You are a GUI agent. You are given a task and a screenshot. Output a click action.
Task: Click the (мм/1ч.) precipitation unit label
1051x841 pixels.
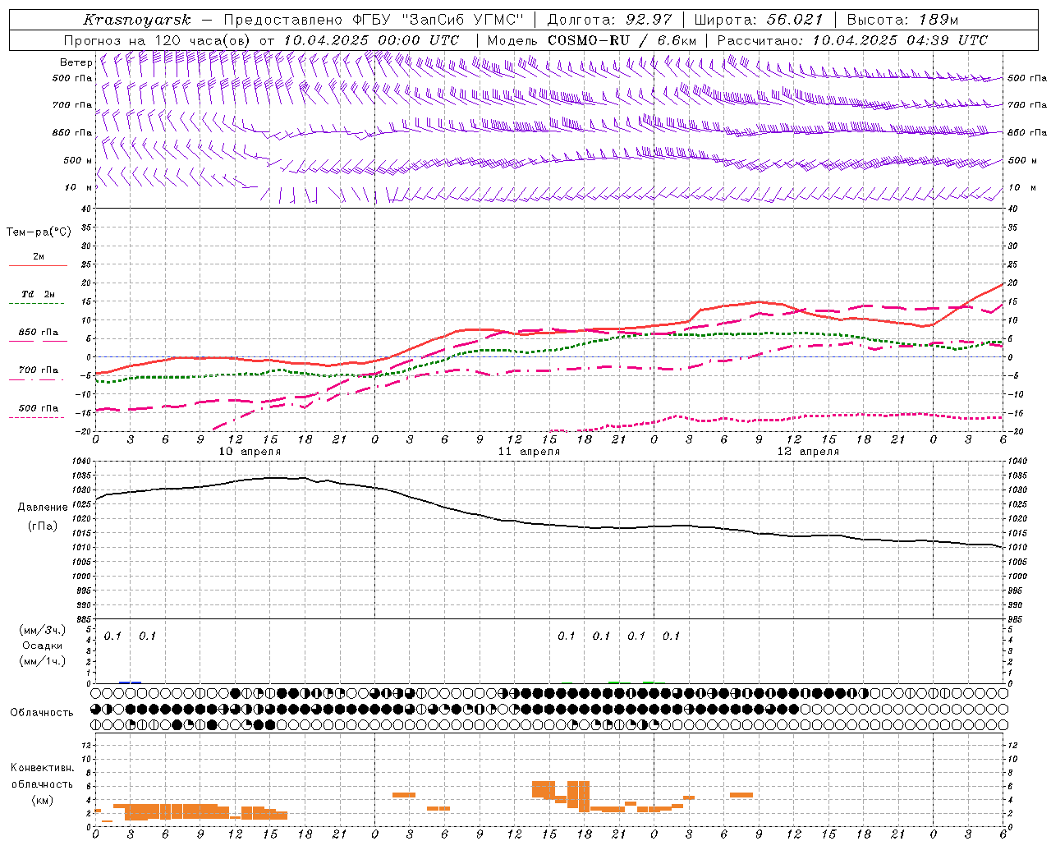[x=43, y=661]
